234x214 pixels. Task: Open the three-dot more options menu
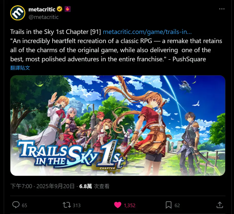[222, 9]
